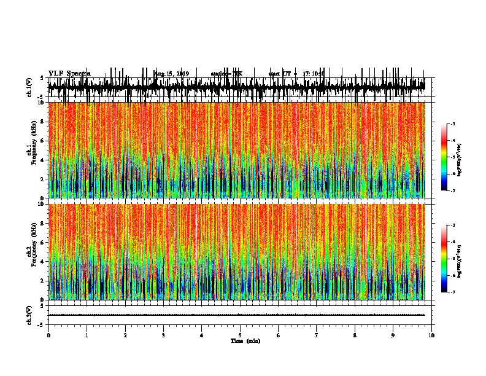Click the 'Aug. 15, 2019' date label
This screenshot has width=486, height=376.
(171, 74)
